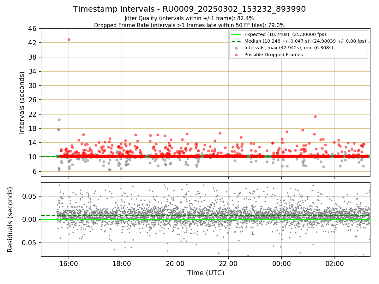Click the 'Residuals (seconds)' y-axis label
The image size is (379, 284).
(10, 220)
